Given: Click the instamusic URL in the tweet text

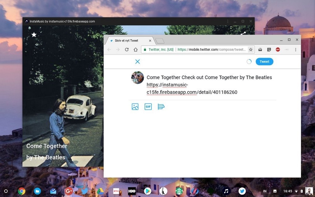Looking at the screenshot, I should pos(192,89).
